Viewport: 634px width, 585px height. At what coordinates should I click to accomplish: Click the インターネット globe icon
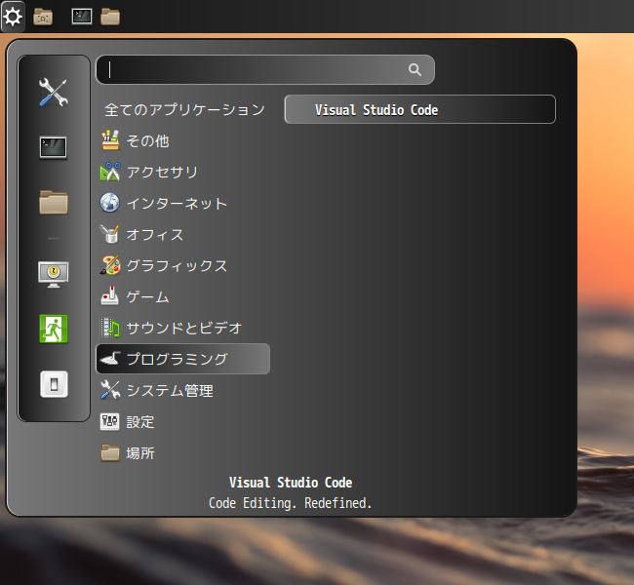tap(110, 203)
